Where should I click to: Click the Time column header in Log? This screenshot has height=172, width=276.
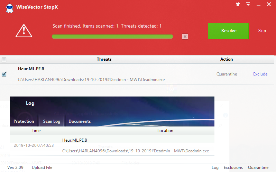(36, 131)
